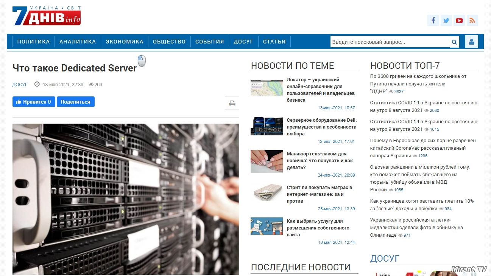Image resolution: width=491 pixels, height=276 pixels.
Task: Click the ДОСУГ sidebar section heading
Action: [x=385, y=259]
